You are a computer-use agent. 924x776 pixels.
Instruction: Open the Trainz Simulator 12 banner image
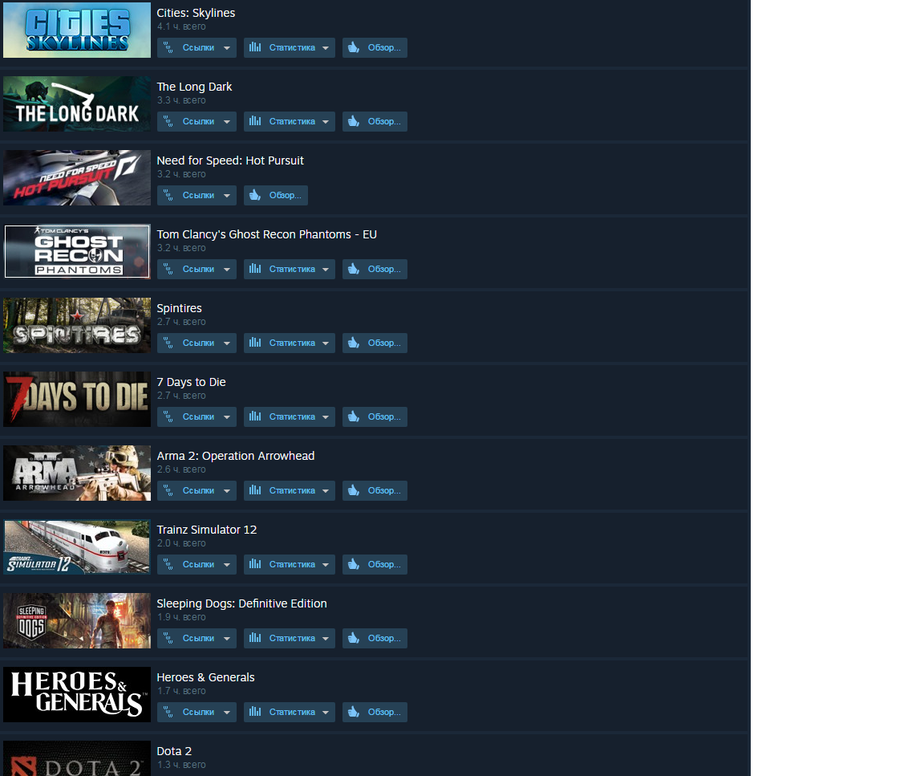point(77,546)
